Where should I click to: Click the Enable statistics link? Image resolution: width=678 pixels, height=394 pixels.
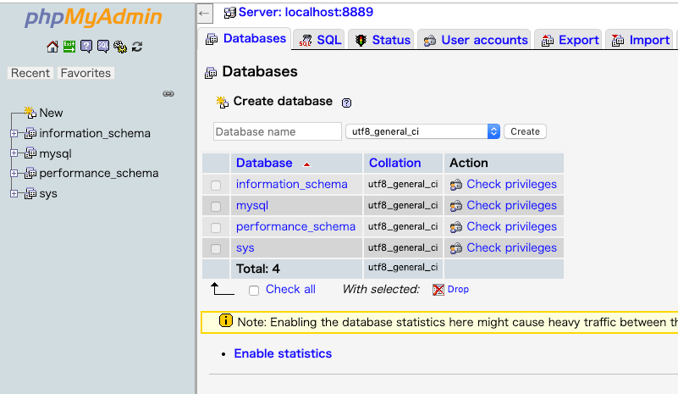tap(283, 353)
